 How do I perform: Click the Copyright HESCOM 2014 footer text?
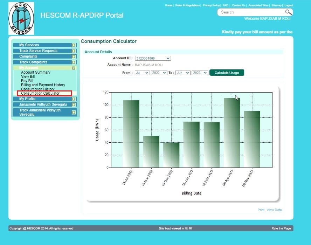click(41, 228)
